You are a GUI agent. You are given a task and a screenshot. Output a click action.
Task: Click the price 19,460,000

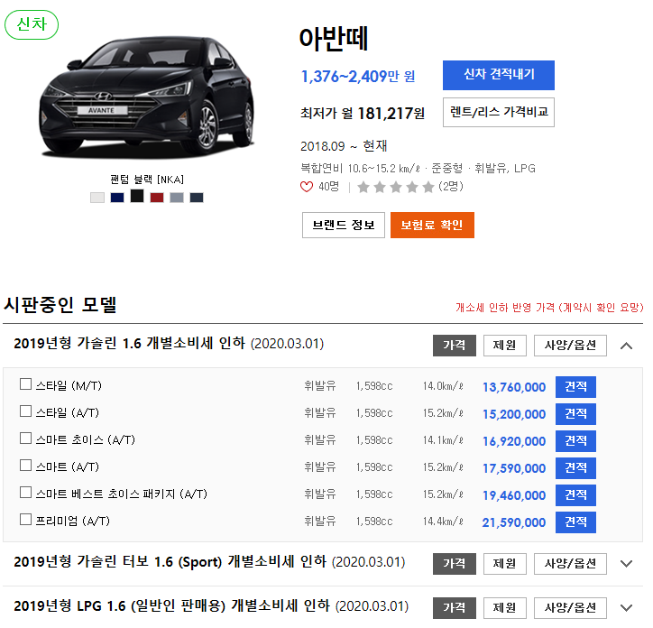(x=514, y=495)
